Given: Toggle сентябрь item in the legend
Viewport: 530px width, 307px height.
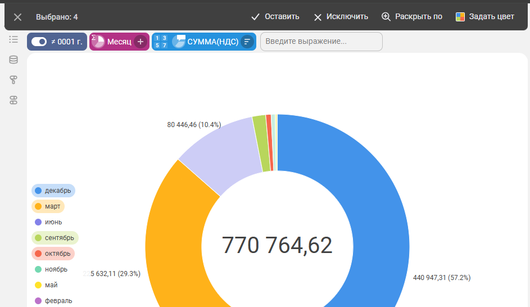Looking at the screenshot, I should coord(55,238).
